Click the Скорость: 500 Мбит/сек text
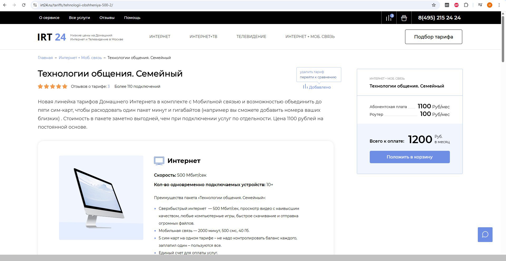 (x=180, y=175)
